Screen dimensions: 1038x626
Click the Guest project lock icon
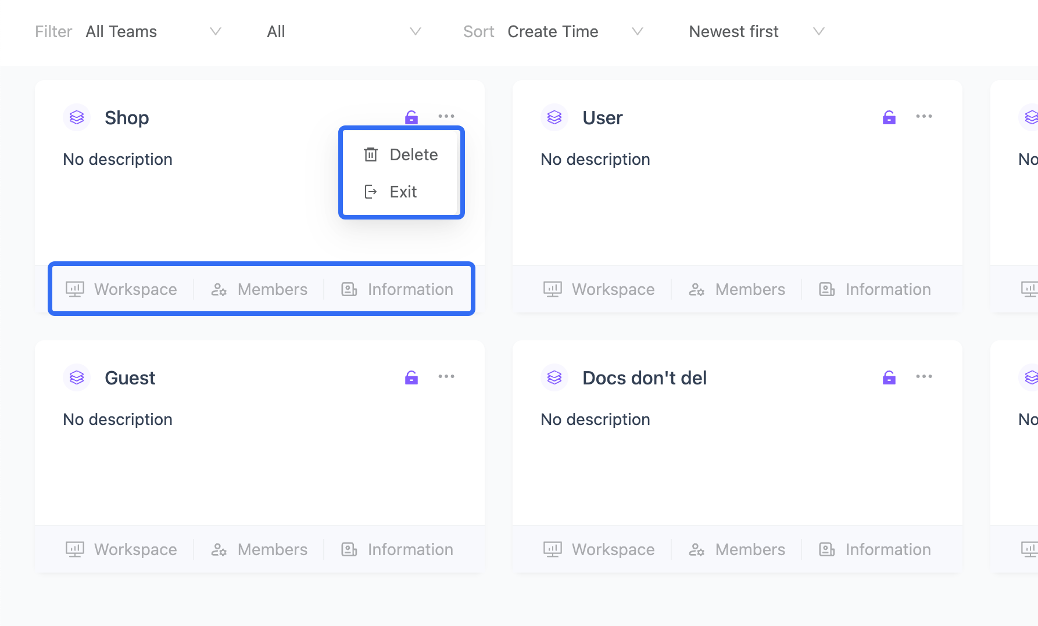point(411,377)
